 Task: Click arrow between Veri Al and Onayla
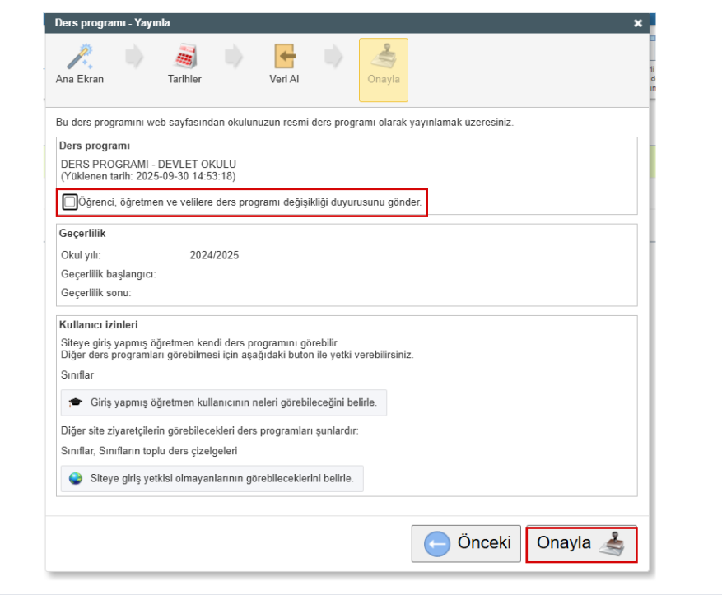coord(333,57)
